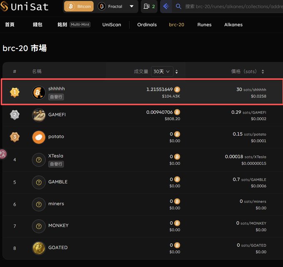Viewport: 283px width, 267px height.
Task: Click the 0.15 sats/potato price
Action: pos(249,134)
